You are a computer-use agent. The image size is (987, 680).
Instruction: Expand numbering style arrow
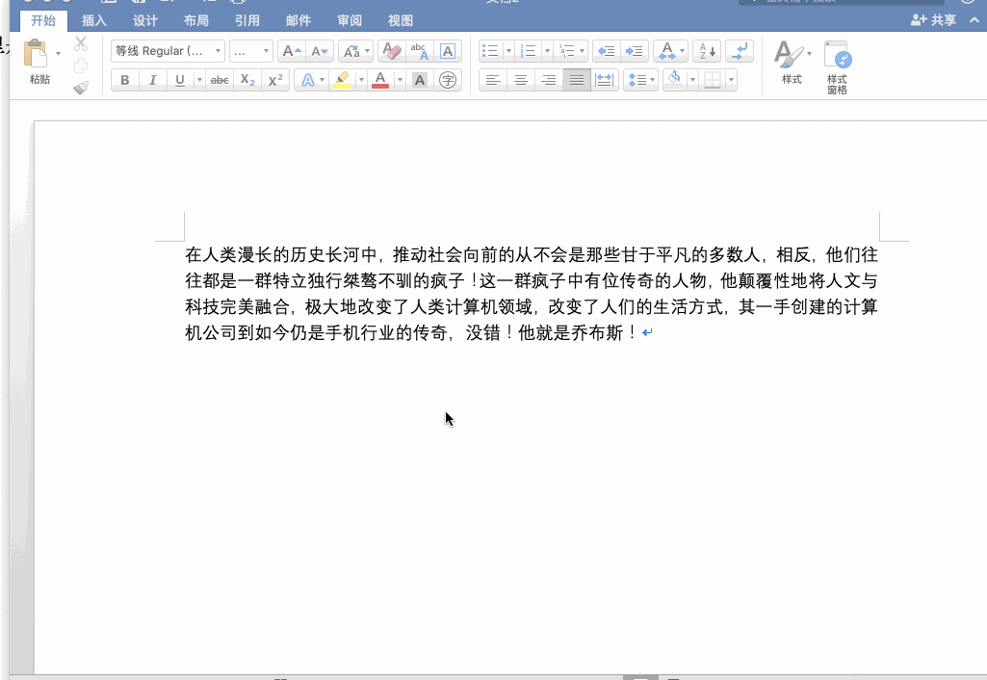tap(547, 51)
